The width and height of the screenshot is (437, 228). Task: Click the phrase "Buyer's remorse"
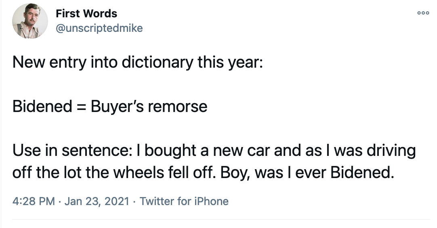(149, 106)
